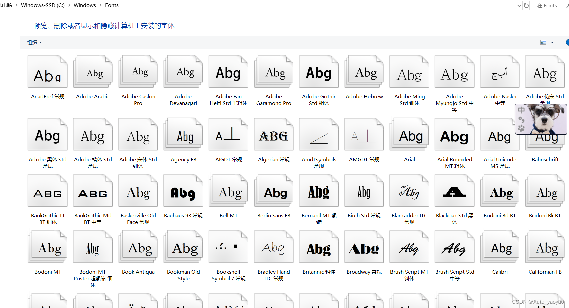Image resolution: width=569 pixels, height=308 pixels.
Task: Select the Bauhaus 93 font icon
Action: pos(183,191)
